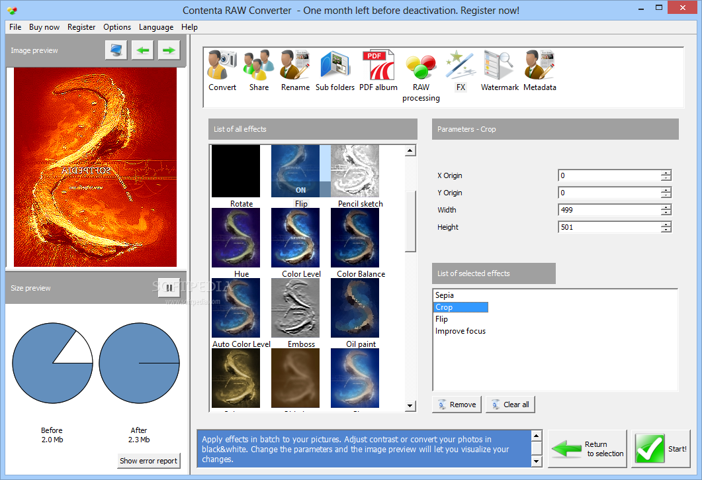Open the File menu
702x480 pixels.
pos(15,27)
